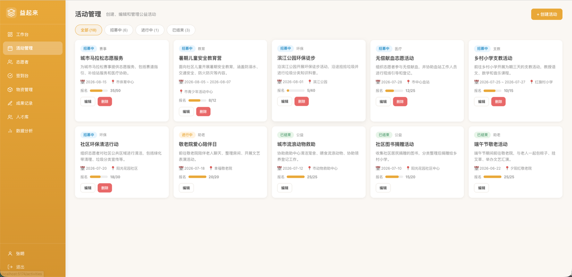The image size is (572, 277).
Task: Click calendar icon on 城市马拉松志愿服务 card
Action: pos(82,82)
